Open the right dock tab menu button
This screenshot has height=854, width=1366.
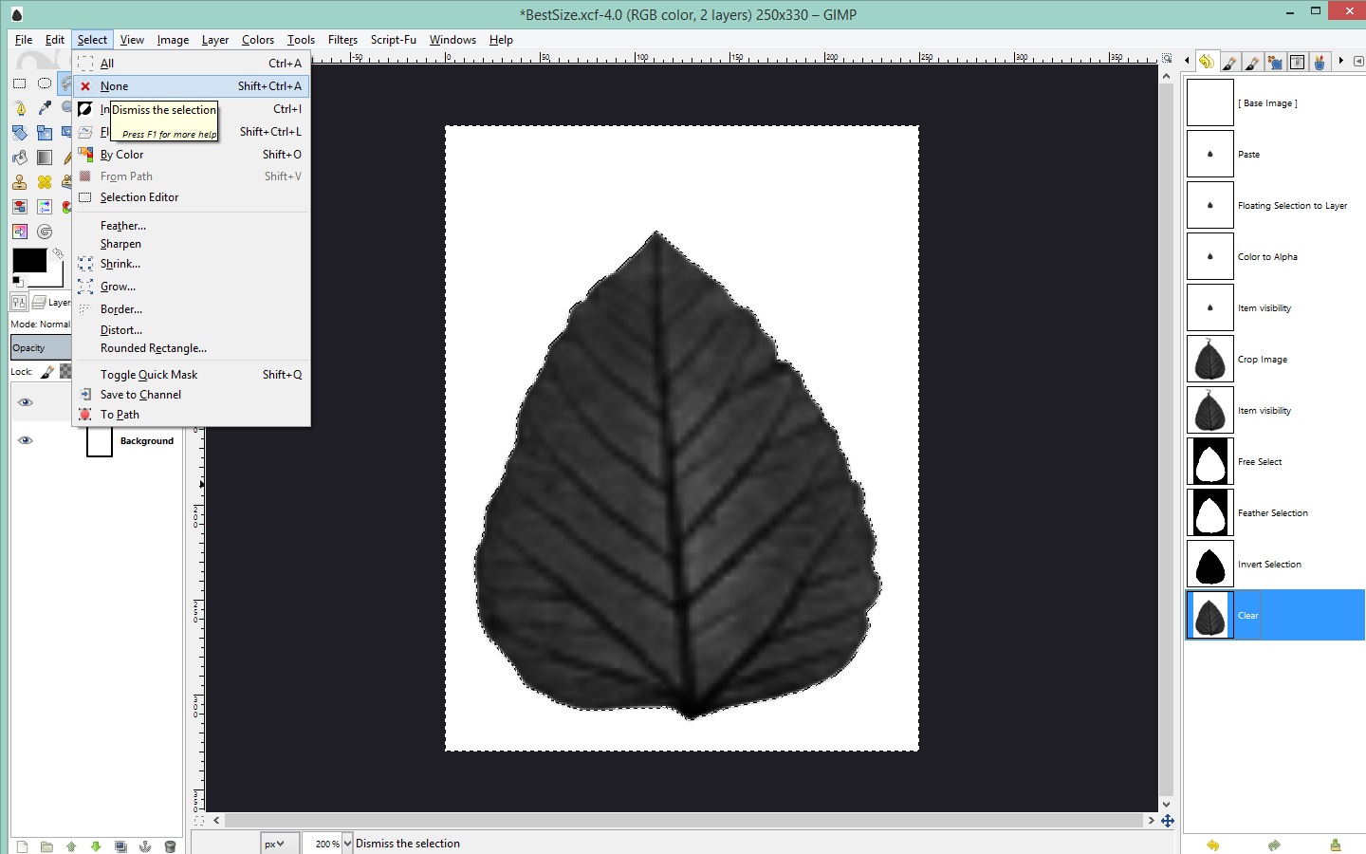(x=1358, y=61)
